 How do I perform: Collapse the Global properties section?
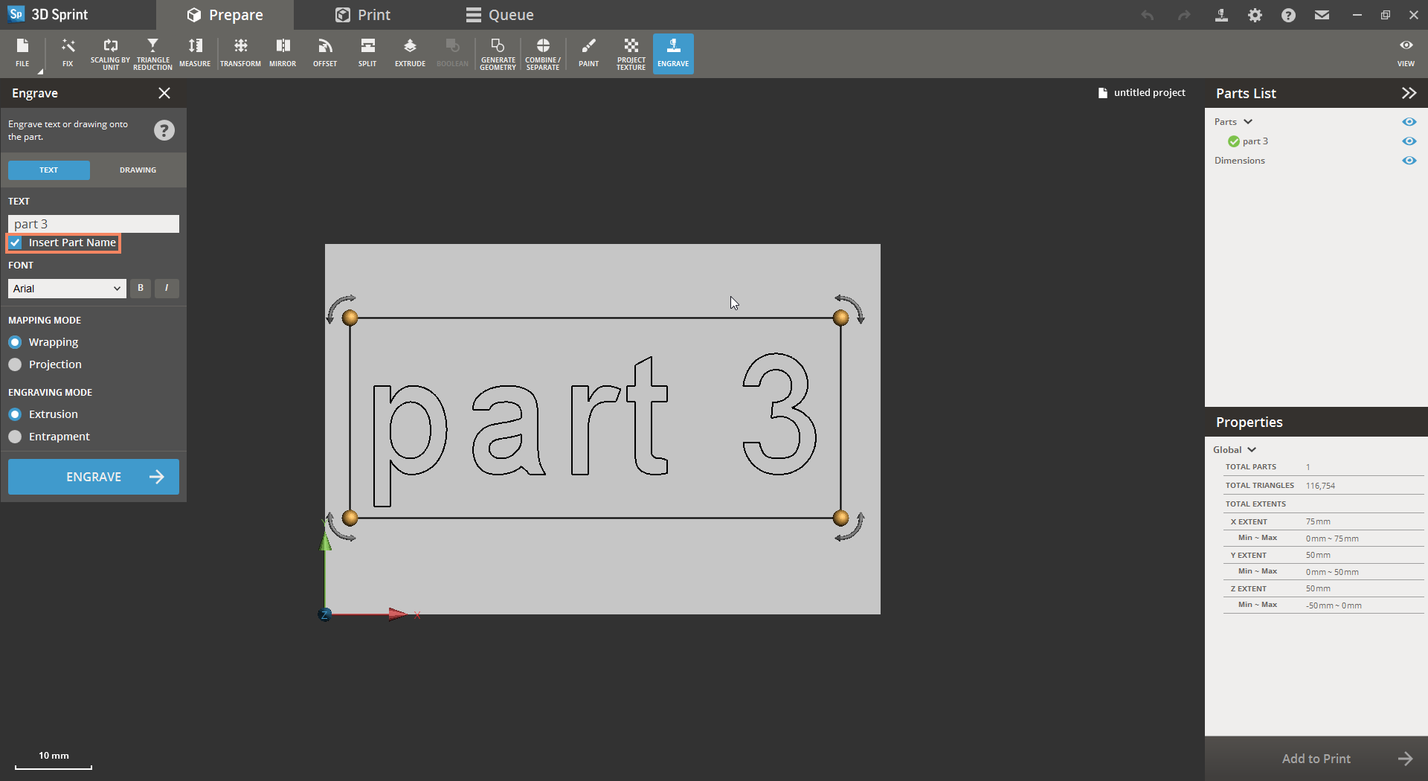pos(1252,450)
